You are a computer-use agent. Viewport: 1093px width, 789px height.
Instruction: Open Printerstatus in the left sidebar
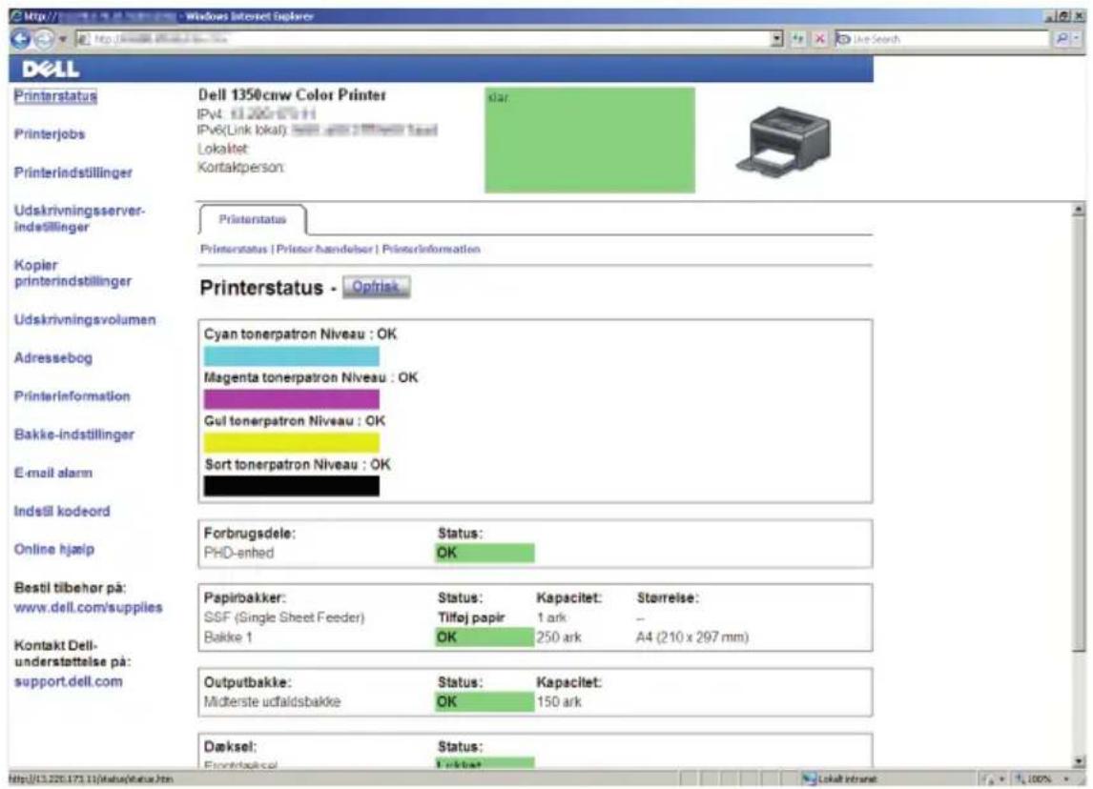(x=55, y=96)
